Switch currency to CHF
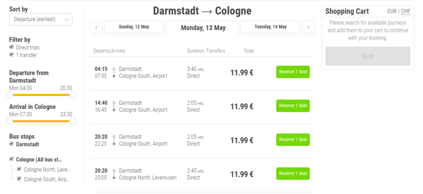Screen dimensions: 423x194 coord(406,11)
